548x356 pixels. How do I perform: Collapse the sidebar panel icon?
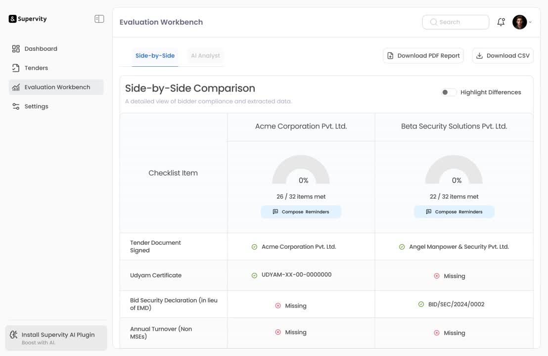99,19
